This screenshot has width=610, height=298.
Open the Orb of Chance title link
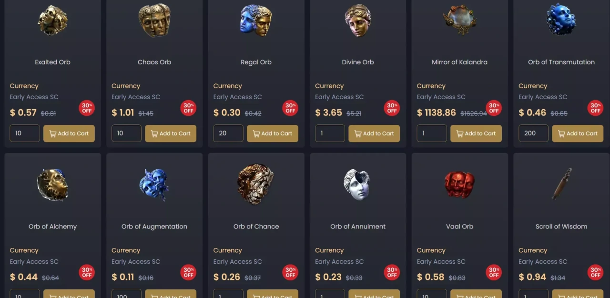pos(256,226)
